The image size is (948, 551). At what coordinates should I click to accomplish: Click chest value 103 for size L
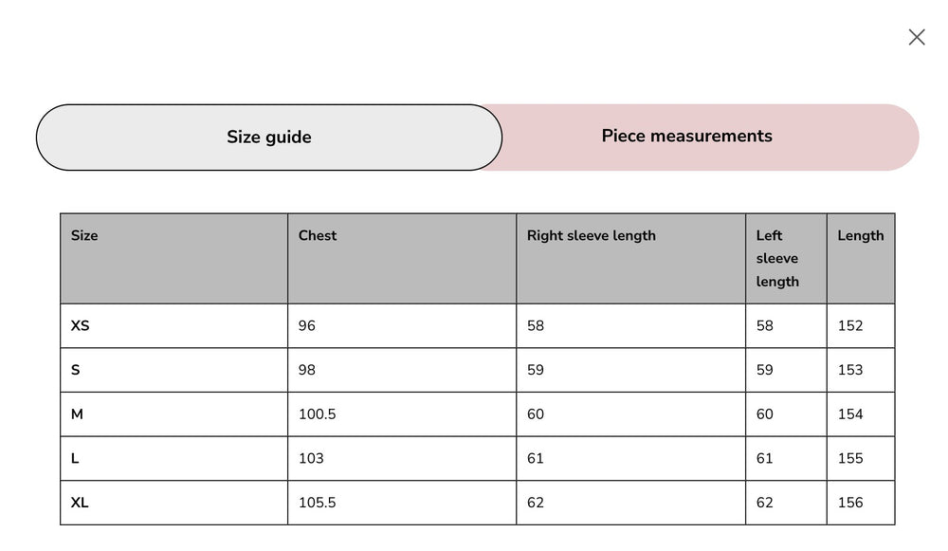(311, 459)
